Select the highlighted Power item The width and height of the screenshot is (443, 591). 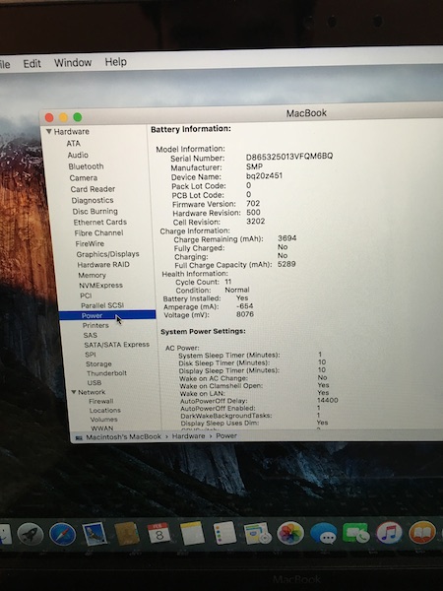coord(107,315)
